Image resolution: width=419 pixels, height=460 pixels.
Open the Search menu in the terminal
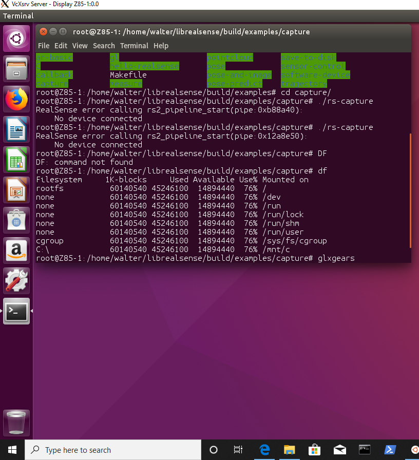104,46
